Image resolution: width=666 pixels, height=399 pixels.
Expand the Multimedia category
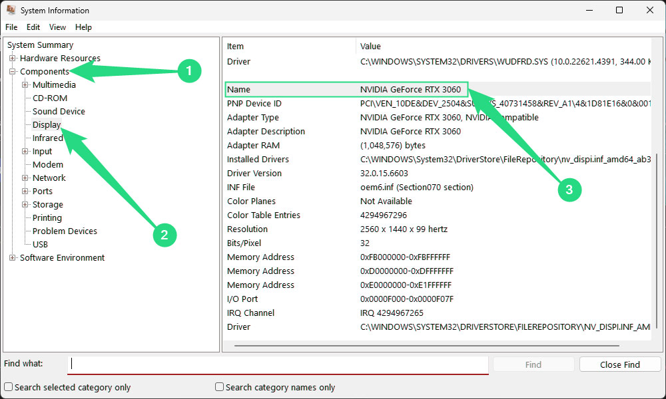click(25, 85)
